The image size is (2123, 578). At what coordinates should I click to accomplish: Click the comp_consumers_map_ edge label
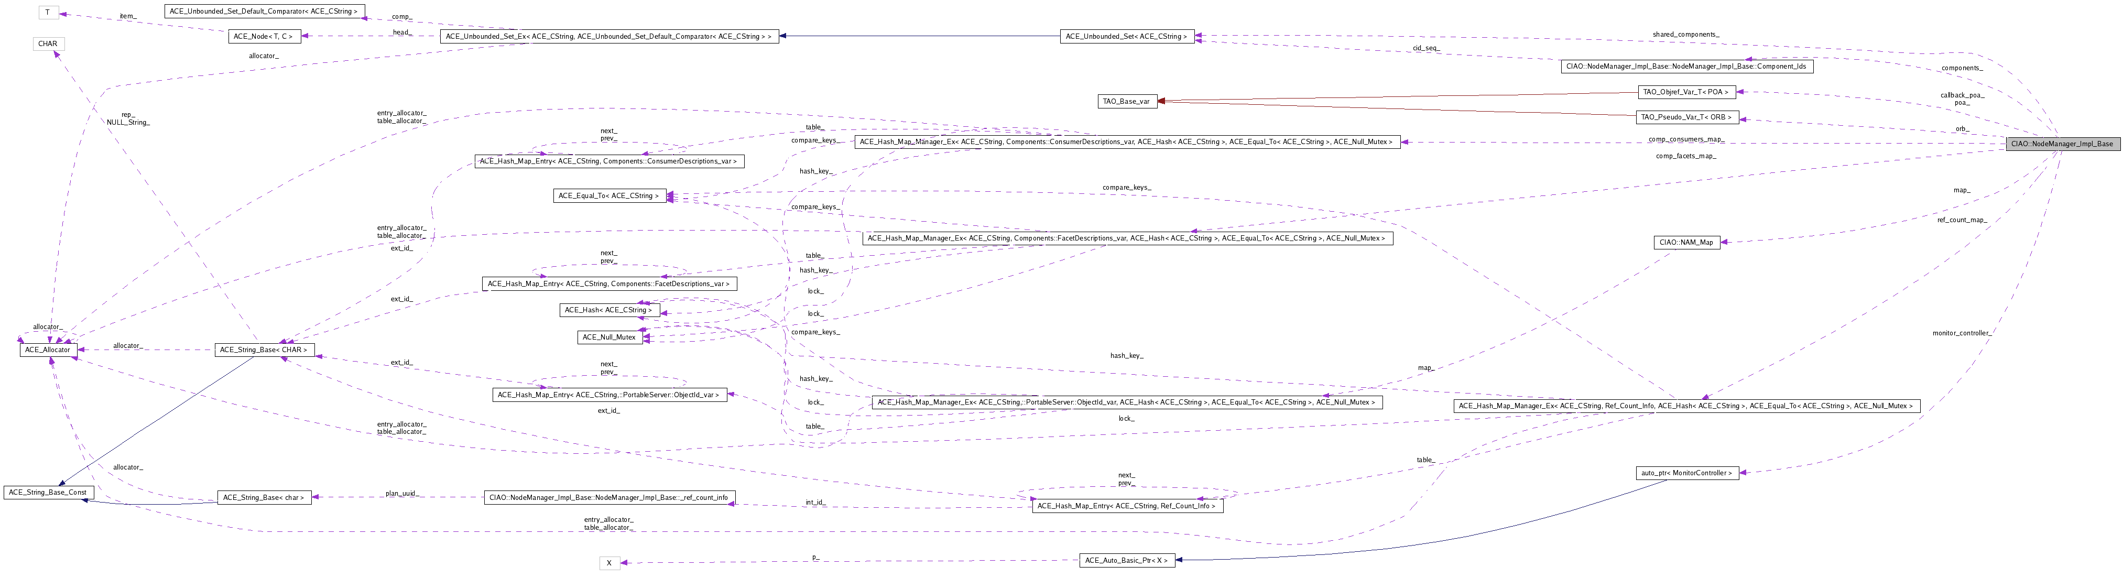[1685, 139]
